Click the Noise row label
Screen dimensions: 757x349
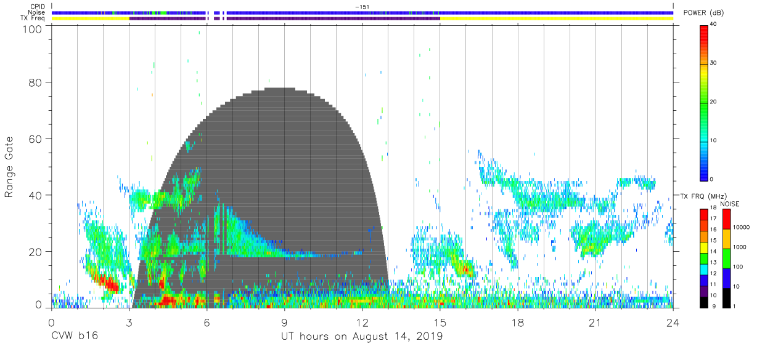37,12
